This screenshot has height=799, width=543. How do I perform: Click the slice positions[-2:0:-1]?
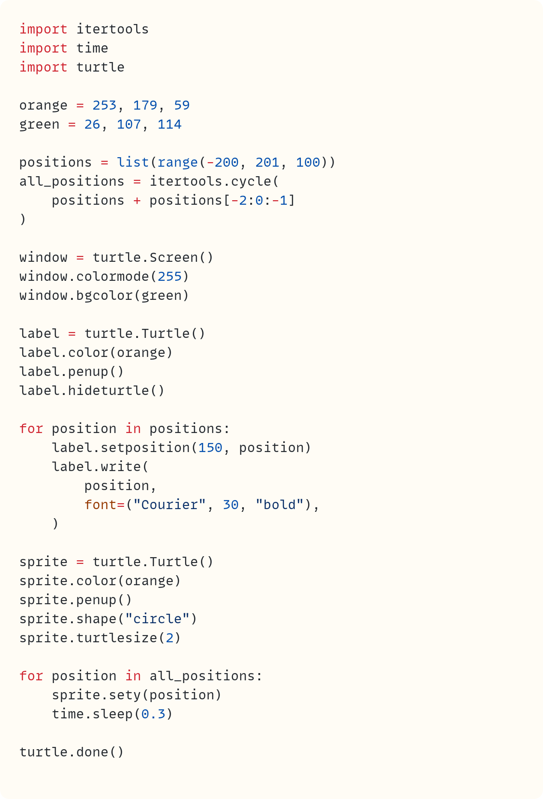[222, 200]
